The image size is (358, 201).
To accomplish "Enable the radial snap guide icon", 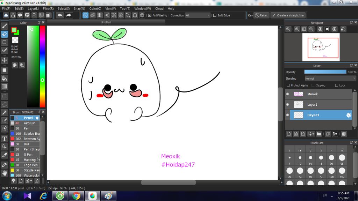I will [x=113, y=15].
